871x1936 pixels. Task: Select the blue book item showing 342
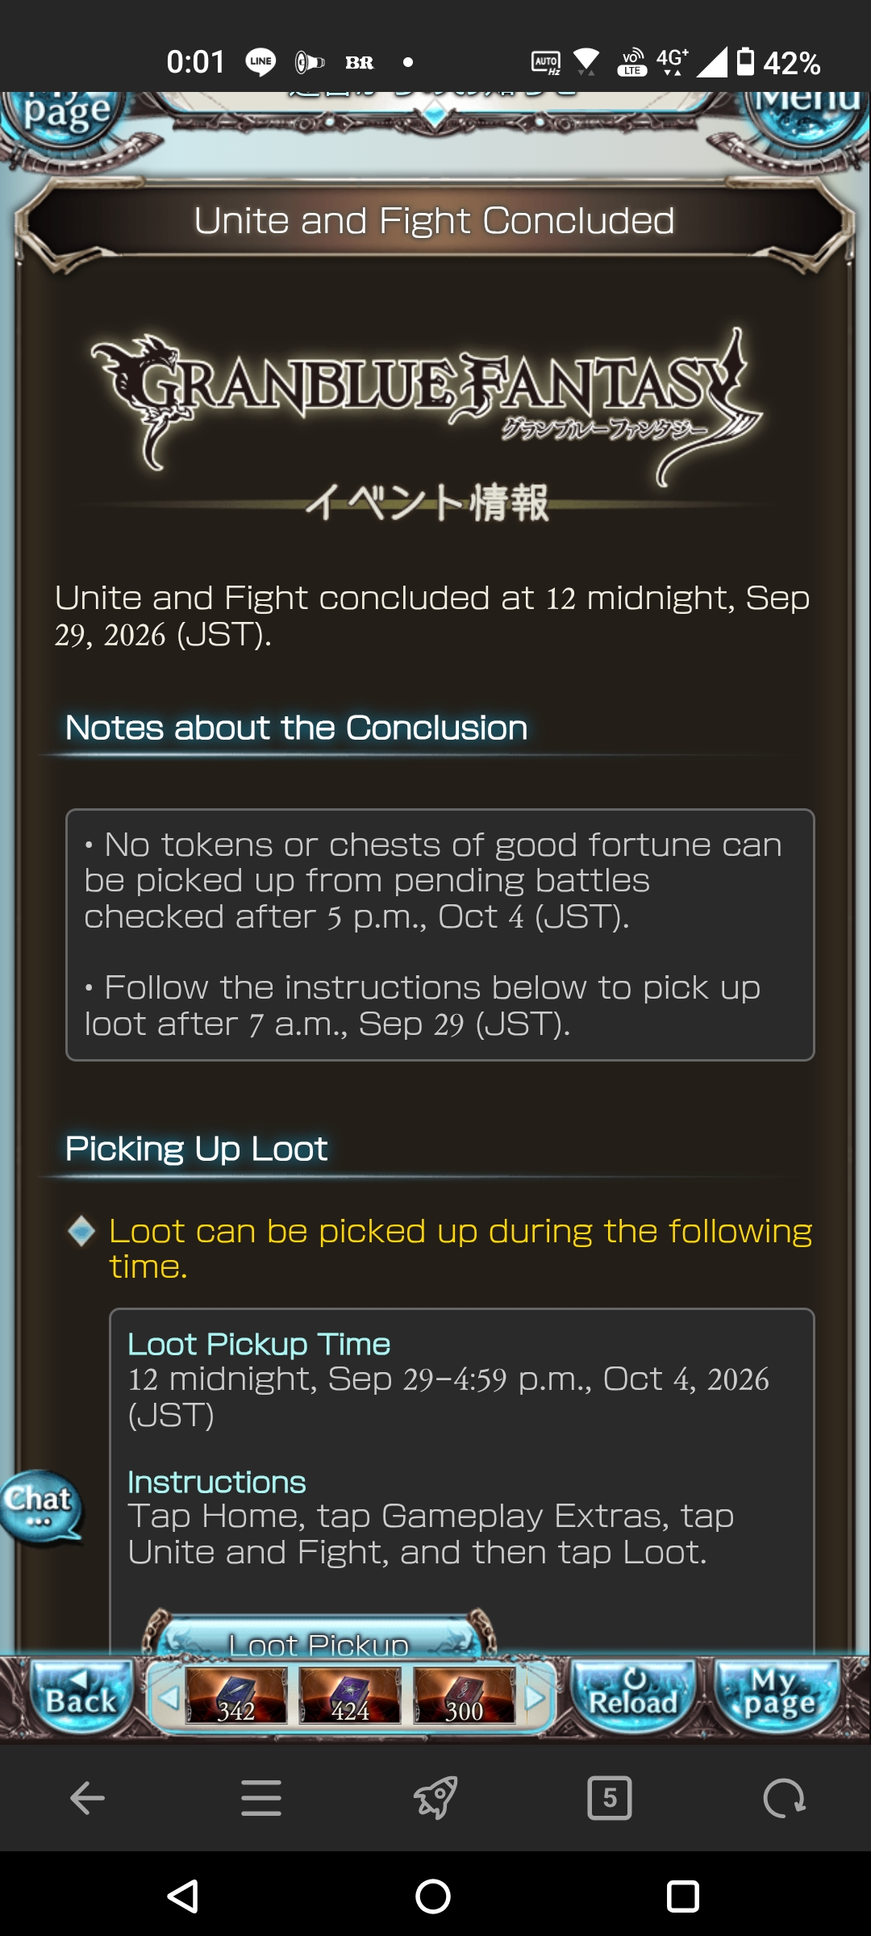236,1696
